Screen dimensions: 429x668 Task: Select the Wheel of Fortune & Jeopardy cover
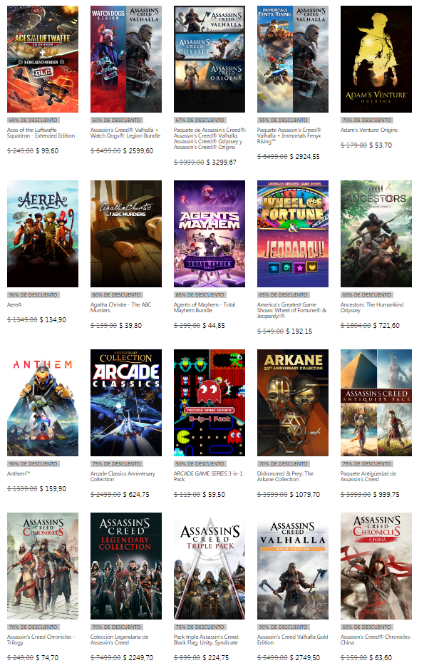point(293,234)
